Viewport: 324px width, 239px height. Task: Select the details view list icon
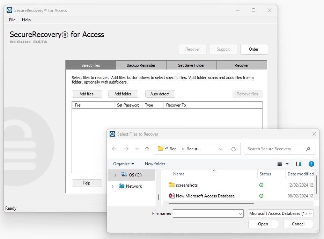279,164
